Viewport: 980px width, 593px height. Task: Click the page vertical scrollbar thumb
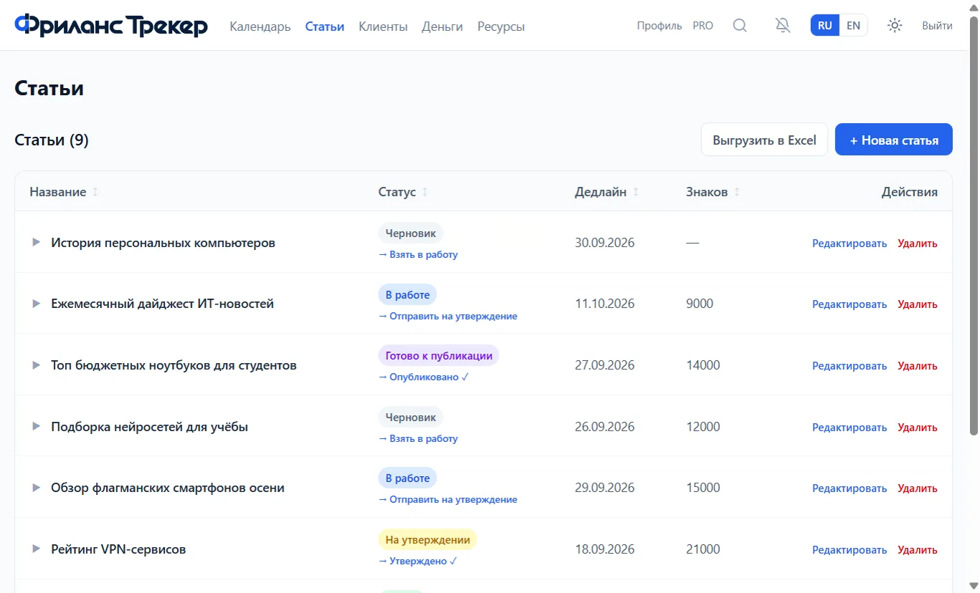pos(974,226)
